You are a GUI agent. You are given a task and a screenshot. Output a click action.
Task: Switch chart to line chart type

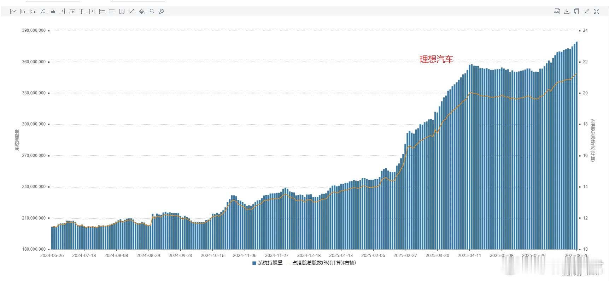click(x=13, y=12)
